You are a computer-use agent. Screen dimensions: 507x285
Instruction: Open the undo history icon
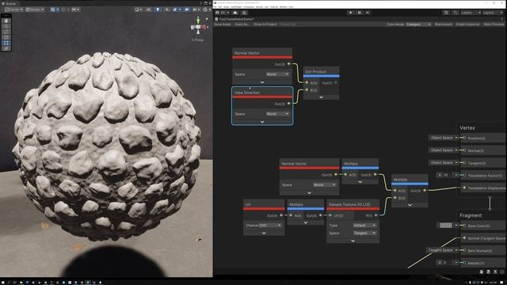pyautogui.click(x=446, y=13)
